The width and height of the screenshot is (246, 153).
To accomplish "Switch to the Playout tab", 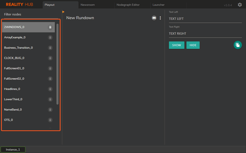I will tap(61, 5).
